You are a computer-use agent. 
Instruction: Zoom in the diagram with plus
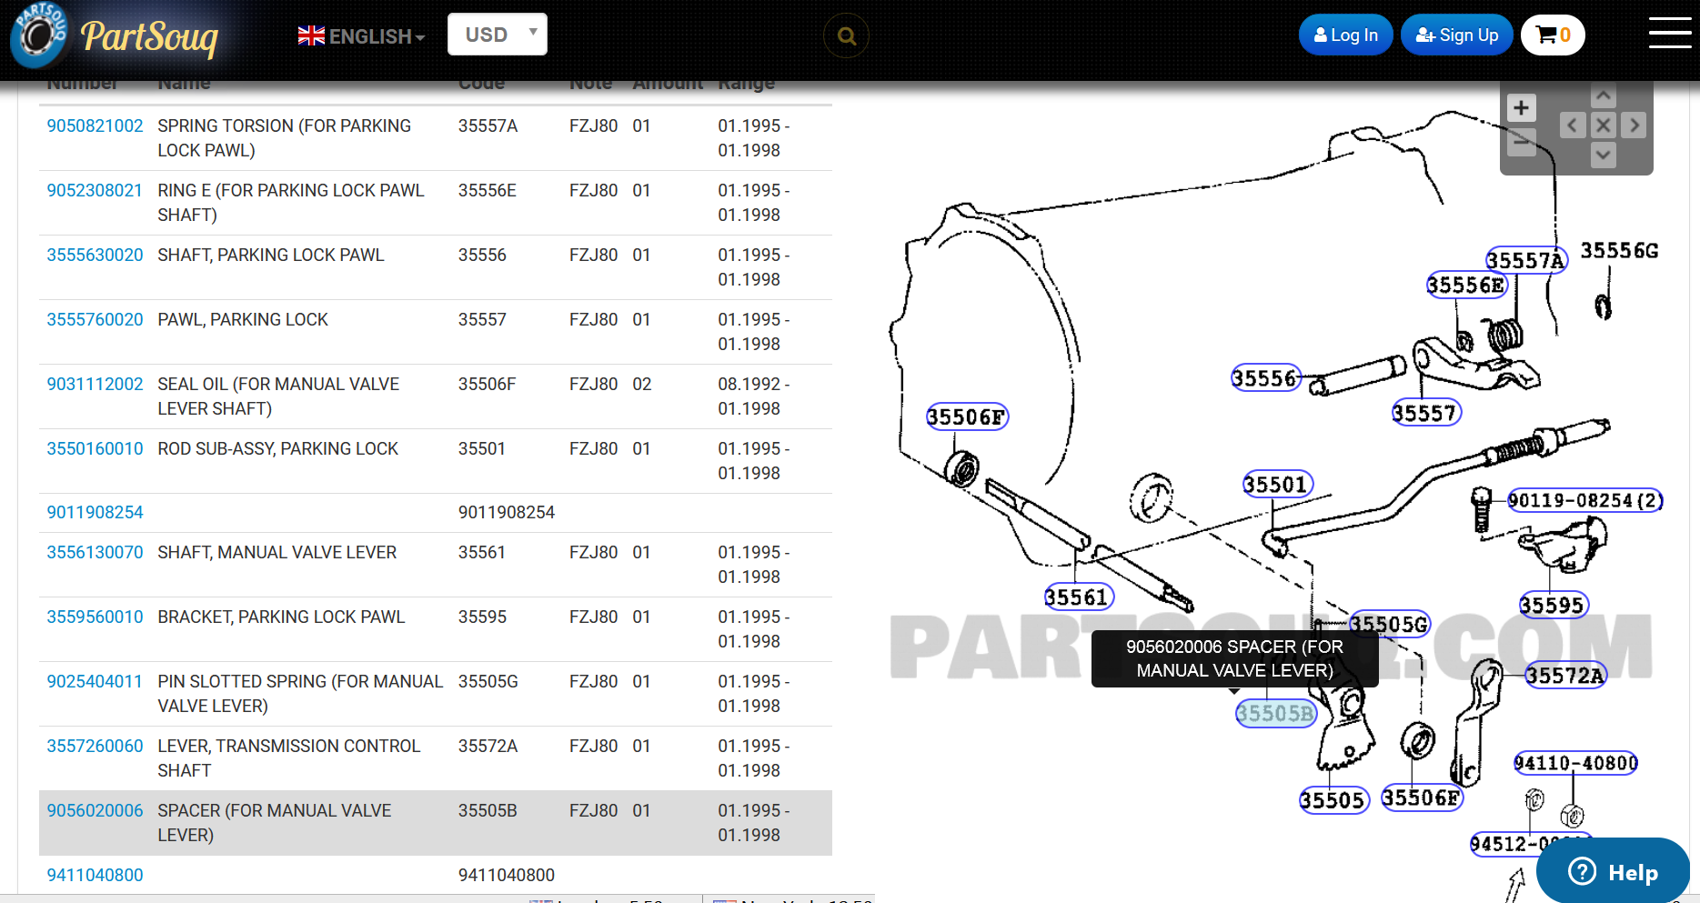click(1521, 108)
